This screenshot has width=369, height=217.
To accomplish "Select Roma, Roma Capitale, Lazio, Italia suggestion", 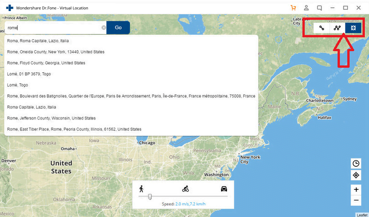I will pyautogui.click(x=38, y=41).
